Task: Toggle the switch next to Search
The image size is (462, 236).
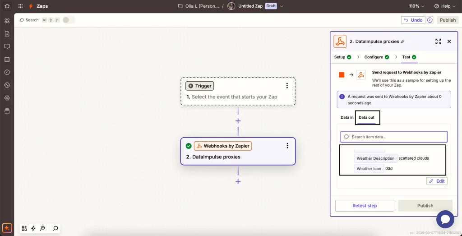Action: (x=69, y=20)
